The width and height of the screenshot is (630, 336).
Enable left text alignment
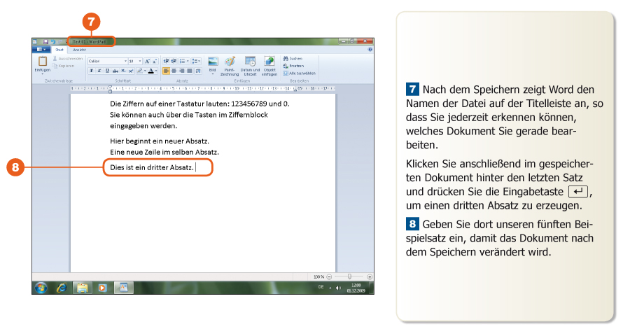pyautogui.click(x=166, y=71)
